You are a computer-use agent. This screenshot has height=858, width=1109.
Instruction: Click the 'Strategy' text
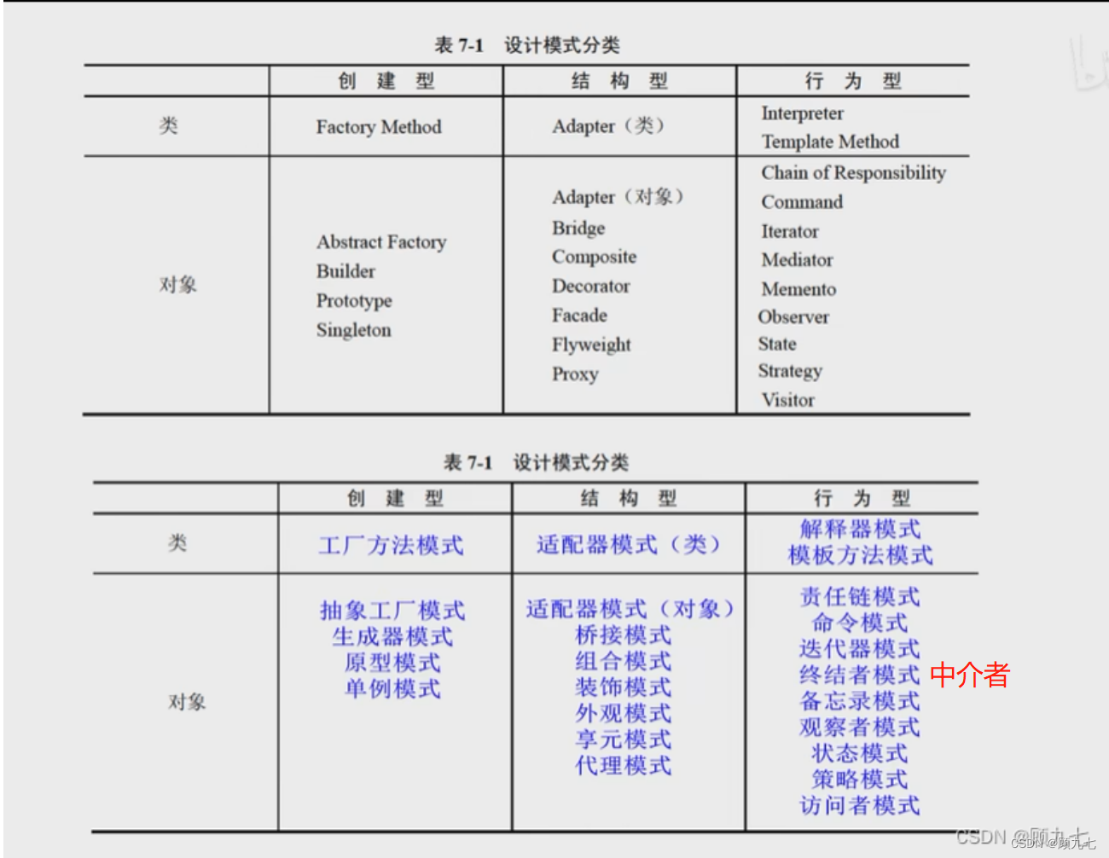click(x=790, y=372)
